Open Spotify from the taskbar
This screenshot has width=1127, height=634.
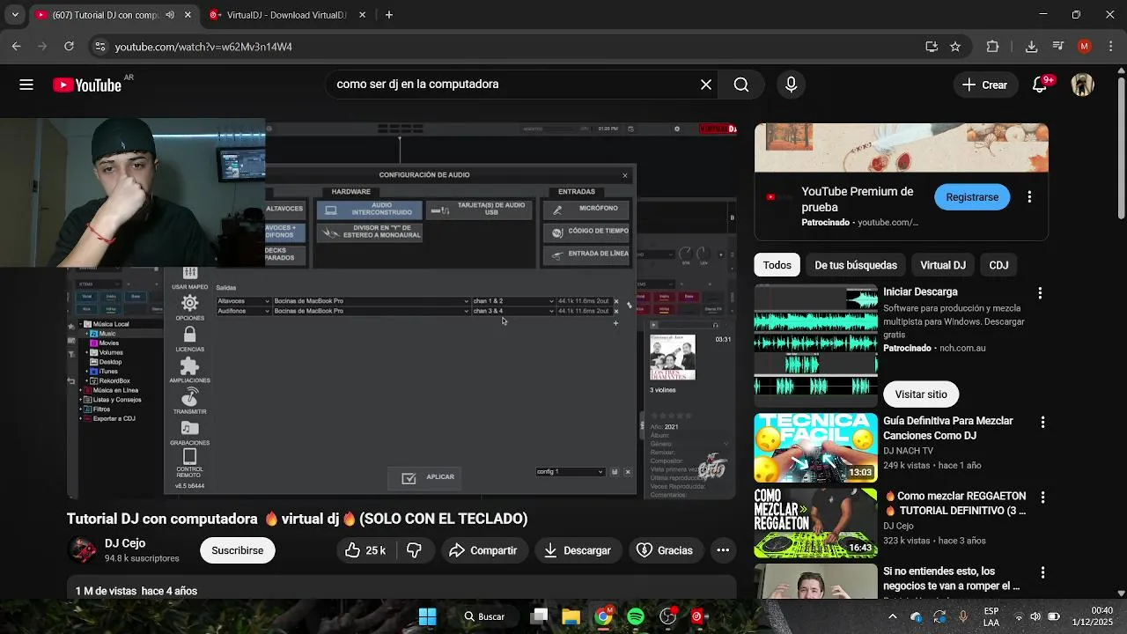[636, 616]
